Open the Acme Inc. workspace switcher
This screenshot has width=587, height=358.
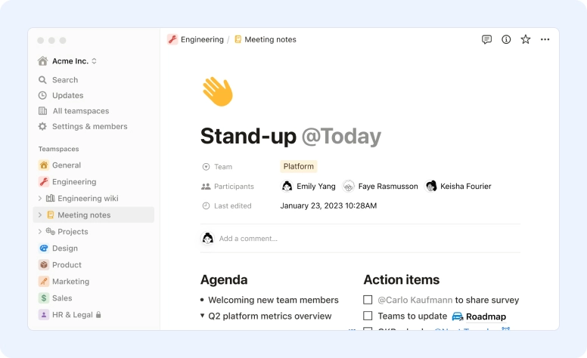coord(67,61)
